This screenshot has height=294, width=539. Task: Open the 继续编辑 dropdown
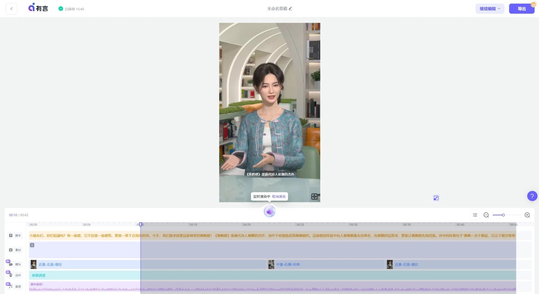tap(490, 9)
